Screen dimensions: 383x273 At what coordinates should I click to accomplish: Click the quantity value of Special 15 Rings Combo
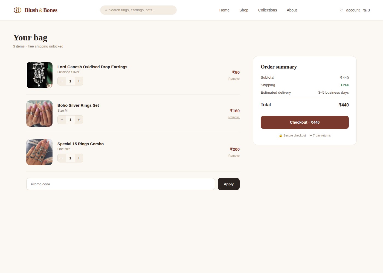tap(70, 158)
